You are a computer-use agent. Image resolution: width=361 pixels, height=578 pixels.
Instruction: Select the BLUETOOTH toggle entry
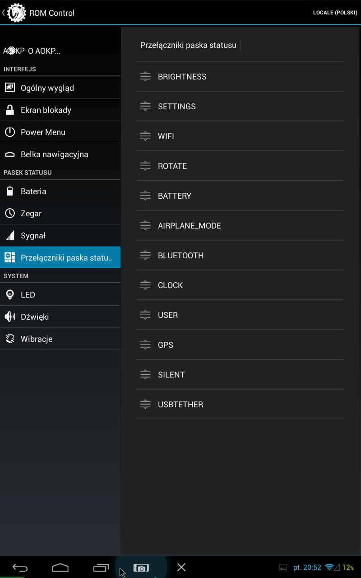(x=240, y=255)
